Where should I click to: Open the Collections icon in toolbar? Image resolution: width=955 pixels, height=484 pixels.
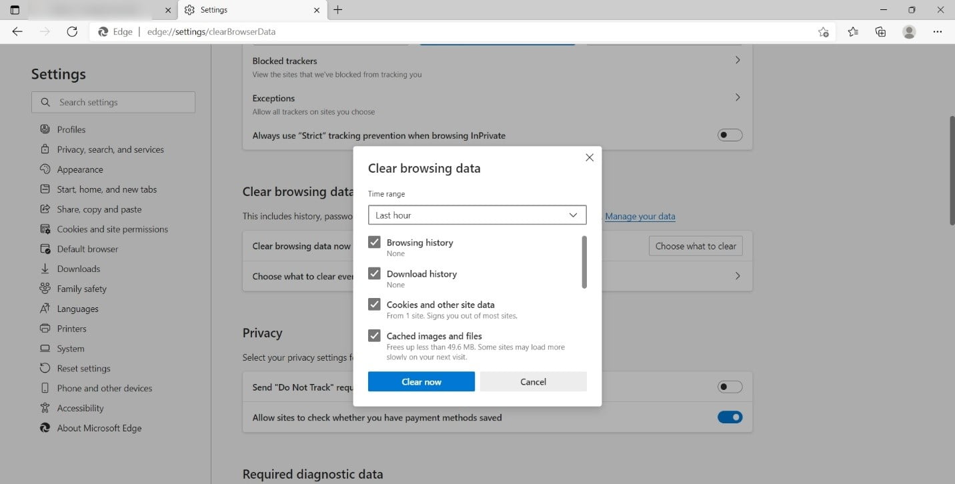880,31
